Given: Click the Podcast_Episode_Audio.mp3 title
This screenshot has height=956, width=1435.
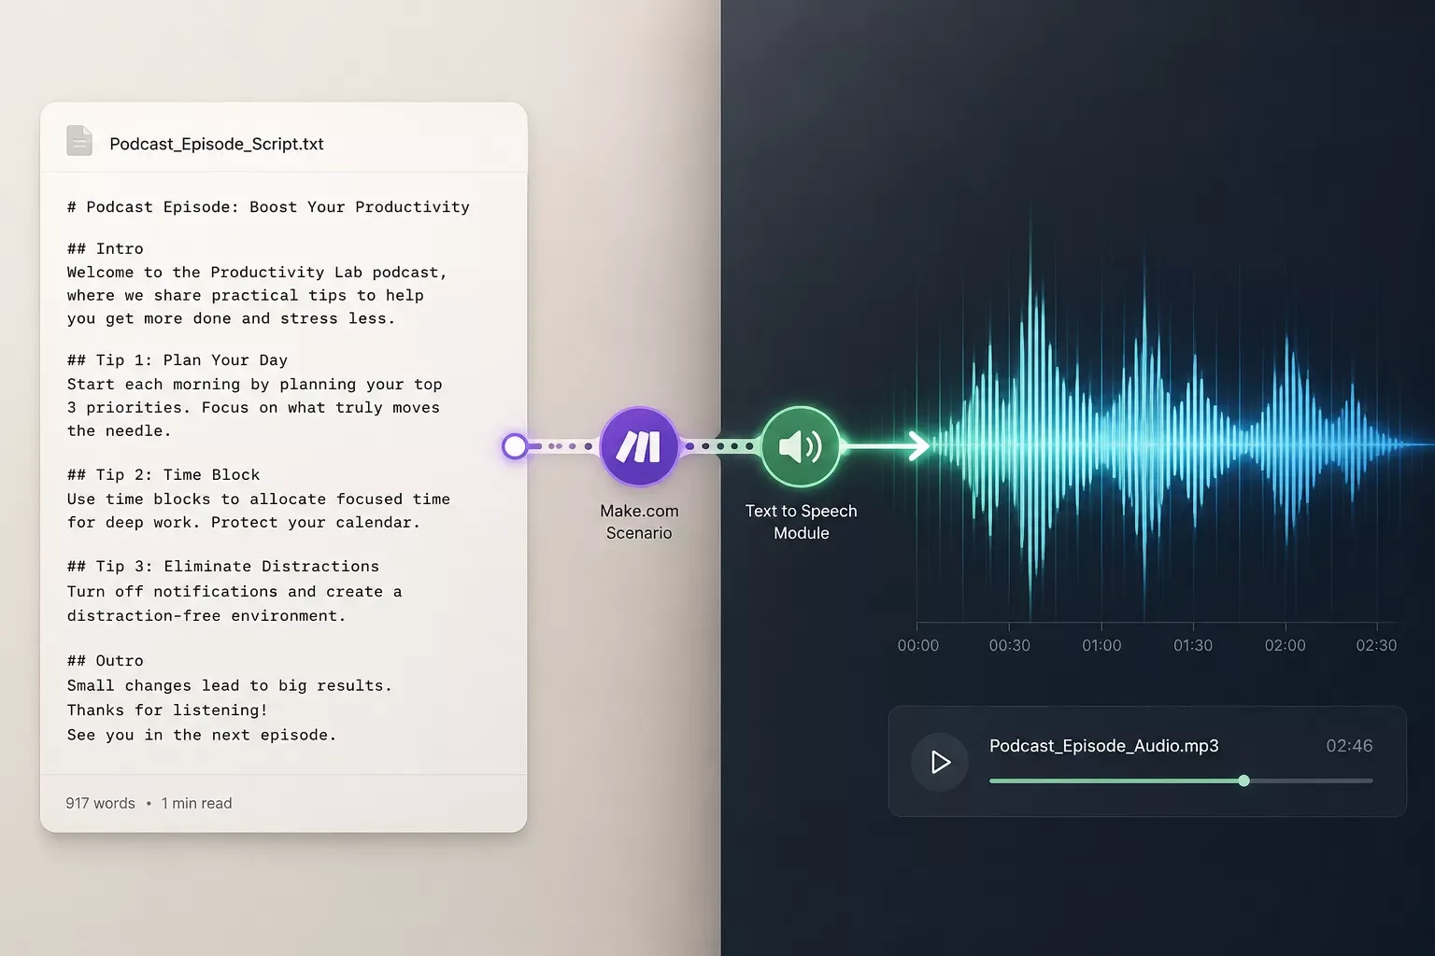Looking at the screenshot, I should coord(1103,746).
